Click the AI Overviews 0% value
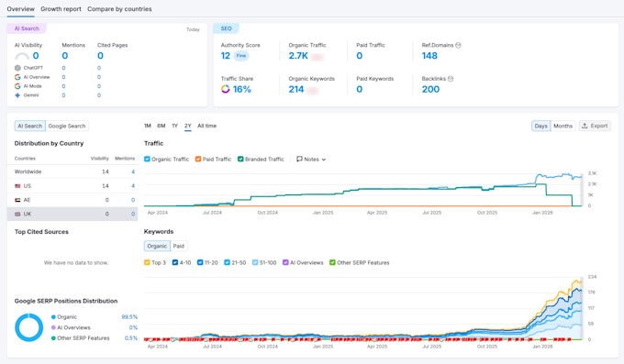This screenshot has width=624, height=364. [x=133, y=328]
